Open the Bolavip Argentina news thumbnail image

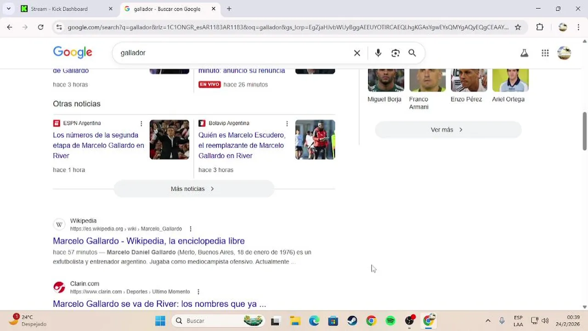(315, 140)
